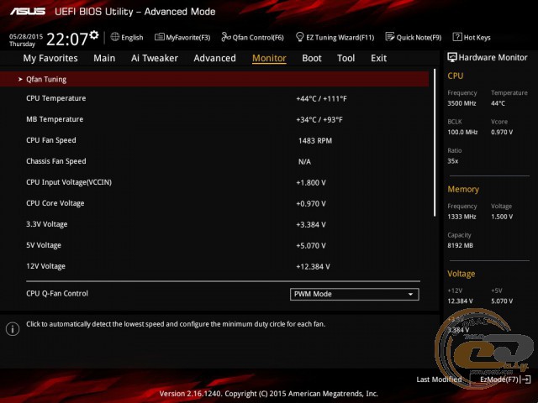Switch to the Boot tab
The image size is (538, 403).
click(x=312, y=58)
